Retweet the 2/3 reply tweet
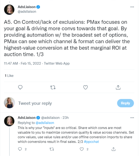 [x=52, y=149]
